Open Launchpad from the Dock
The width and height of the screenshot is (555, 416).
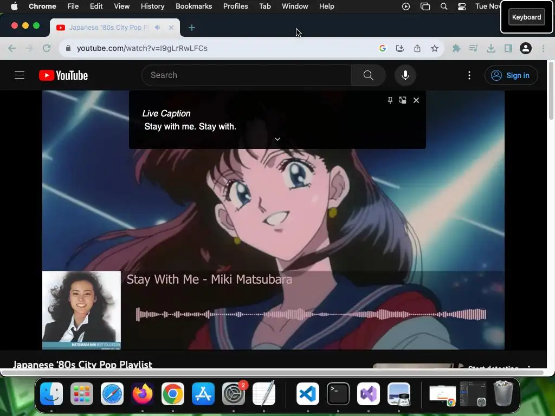click(82, 393)
